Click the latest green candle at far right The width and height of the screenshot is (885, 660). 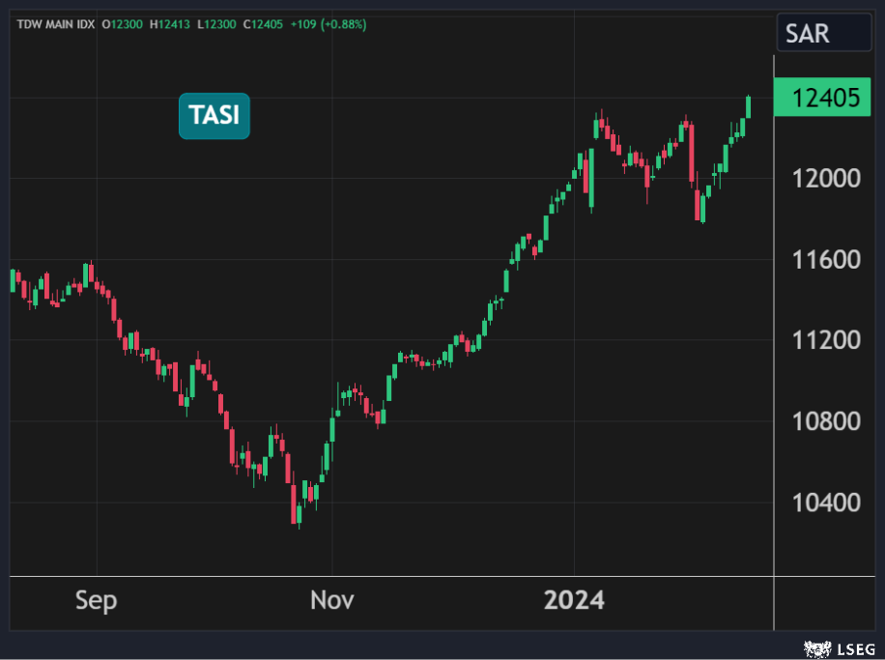pyautogui.click(x=749, y=106)
